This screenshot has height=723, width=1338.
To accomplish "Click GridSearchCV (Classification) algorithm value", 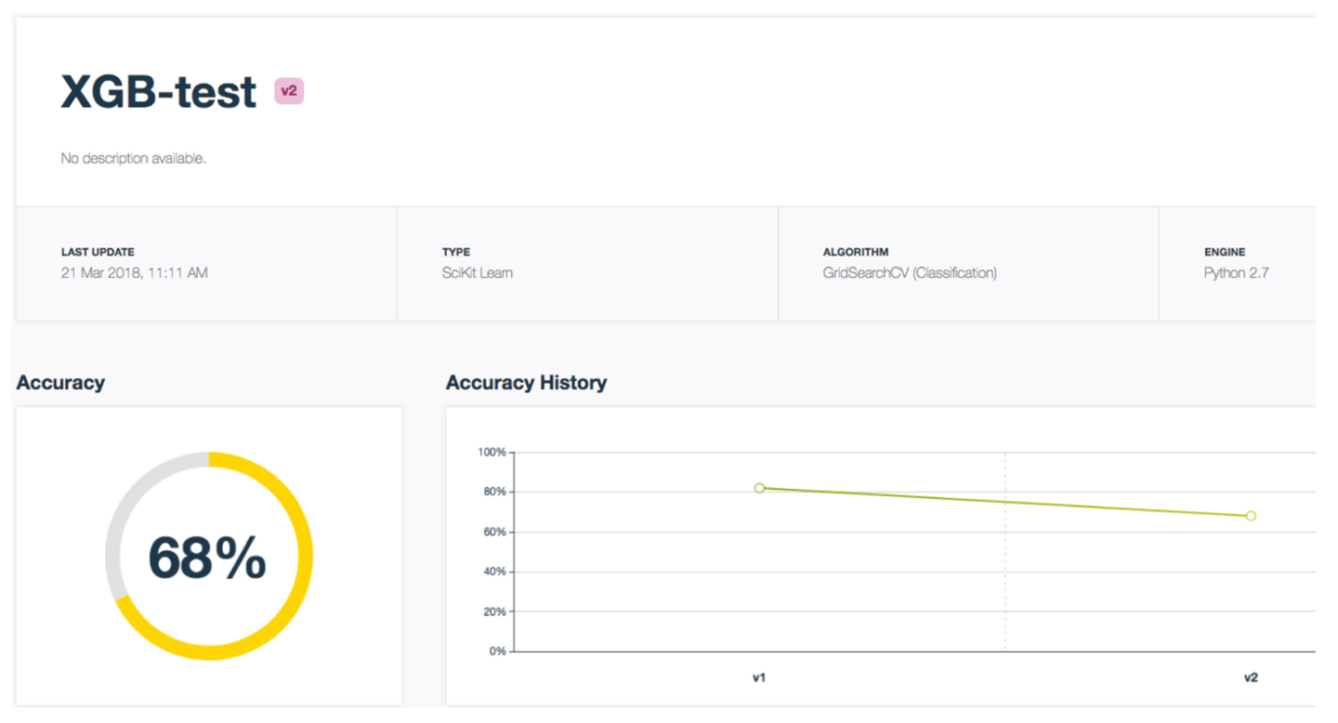I will (910, 273).
